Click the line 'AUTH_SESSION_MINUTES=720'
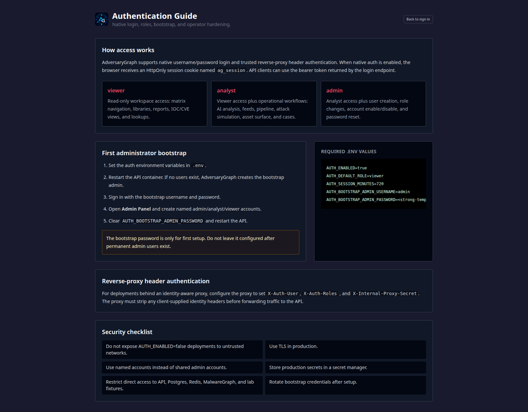528x412 pixels. [x=355, y=184]
